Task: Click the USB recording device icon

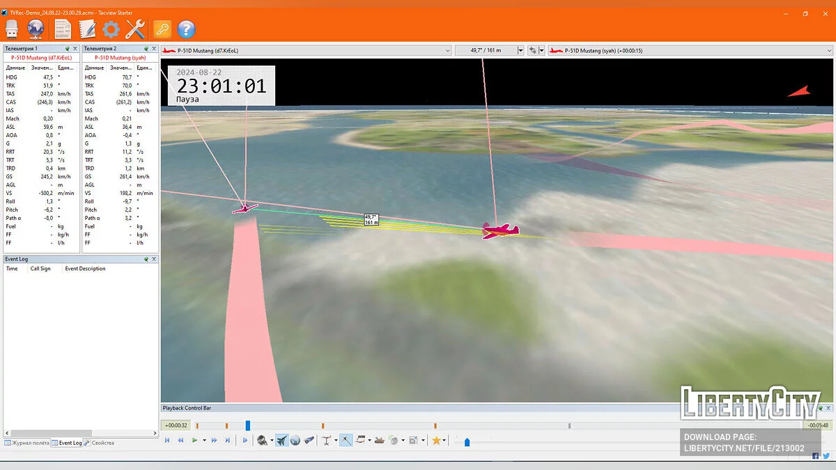Action: click(12, 29)
